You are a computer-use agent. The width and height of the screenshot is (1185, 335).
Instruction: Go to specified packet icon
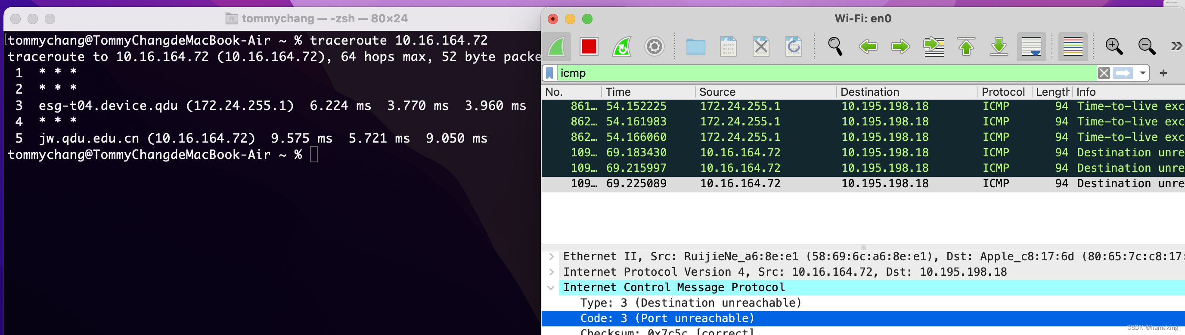[x=934, y=46]
